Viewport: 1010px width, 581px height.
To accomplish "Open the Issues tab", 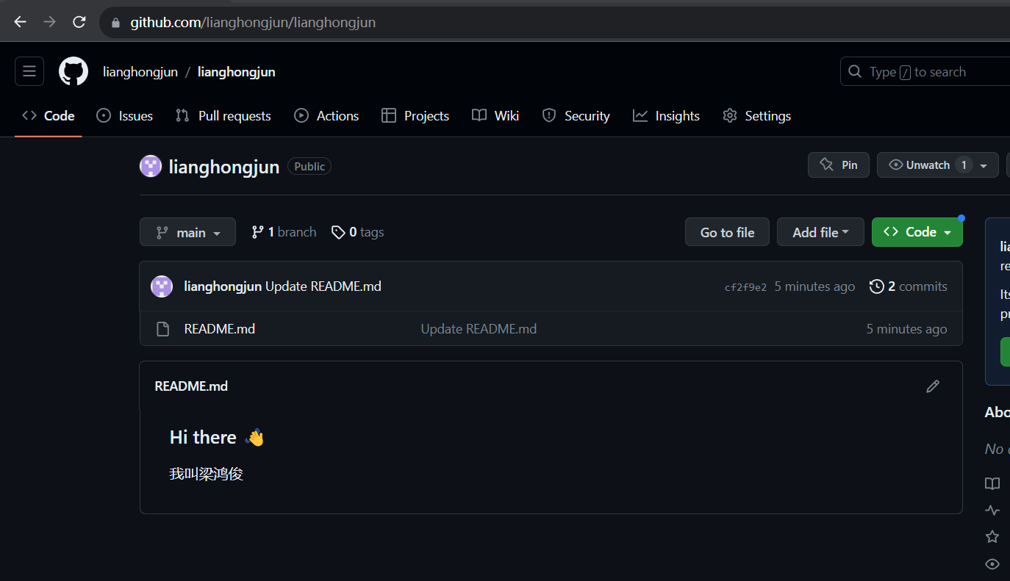I will 125,116.
